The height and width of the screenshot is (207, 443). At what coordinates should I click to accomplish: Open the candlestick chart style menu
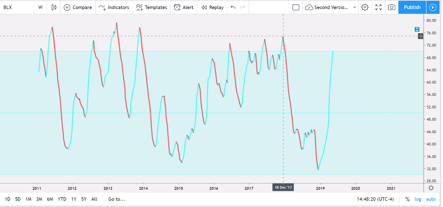[54, 7]
